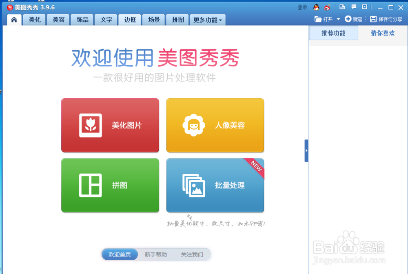Expand the 更多功能 dropdown
Viewport: 408px width, 274px height.
point(208,20)
